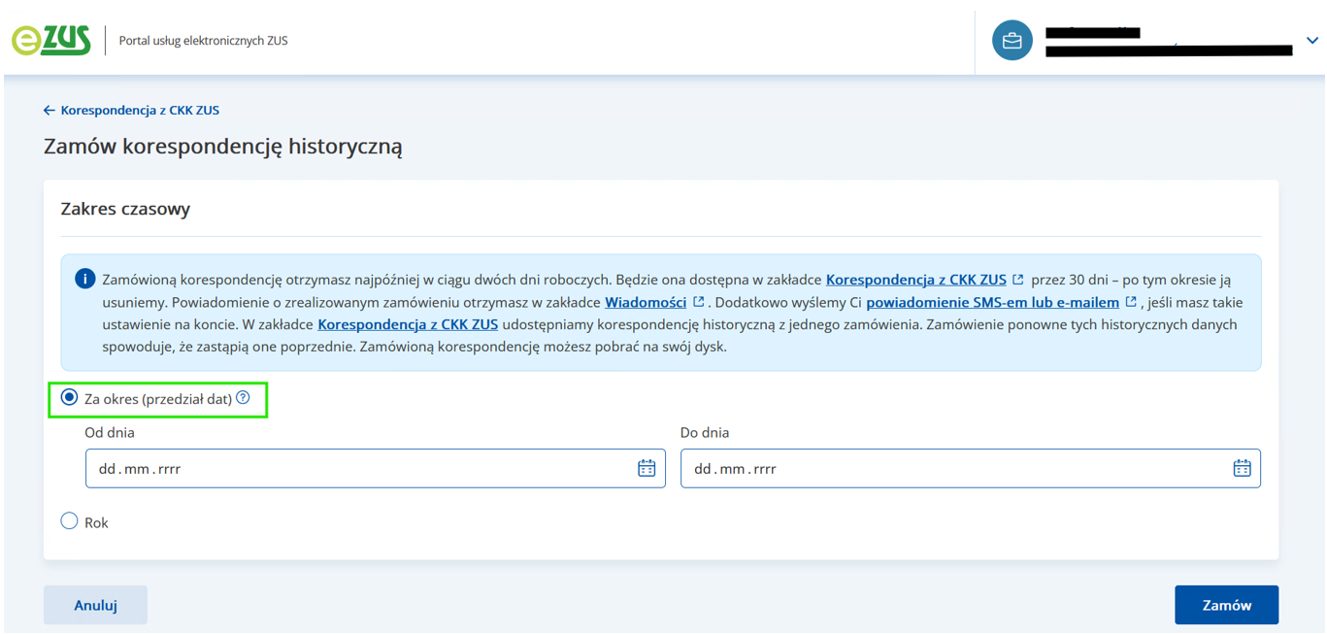Open the calendar picker for 'Do dnia'
This screenshot has height=634, width=1327.
point(1242,469)
